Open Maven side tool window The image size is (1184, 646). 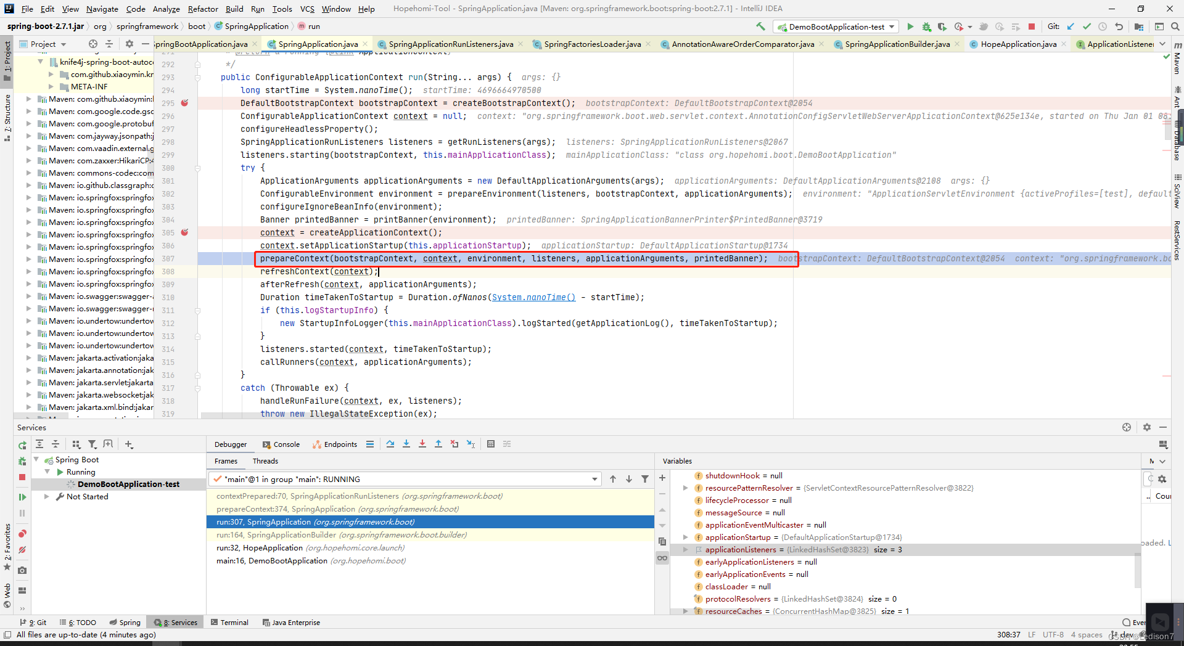pos(1177,57)
